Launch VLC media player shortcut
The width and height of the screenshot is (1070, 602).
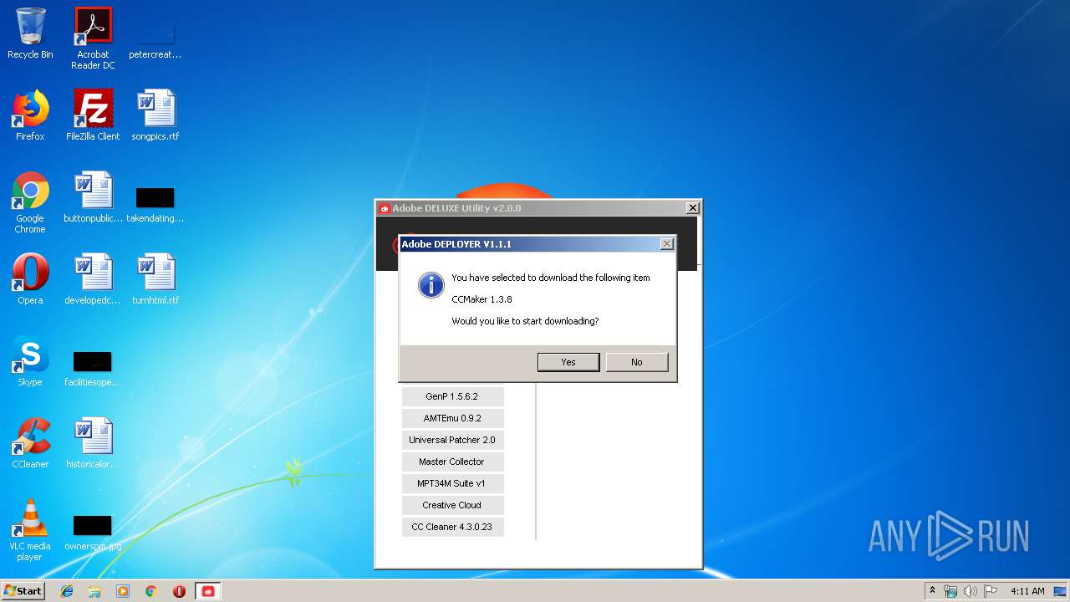click(30, 530)
